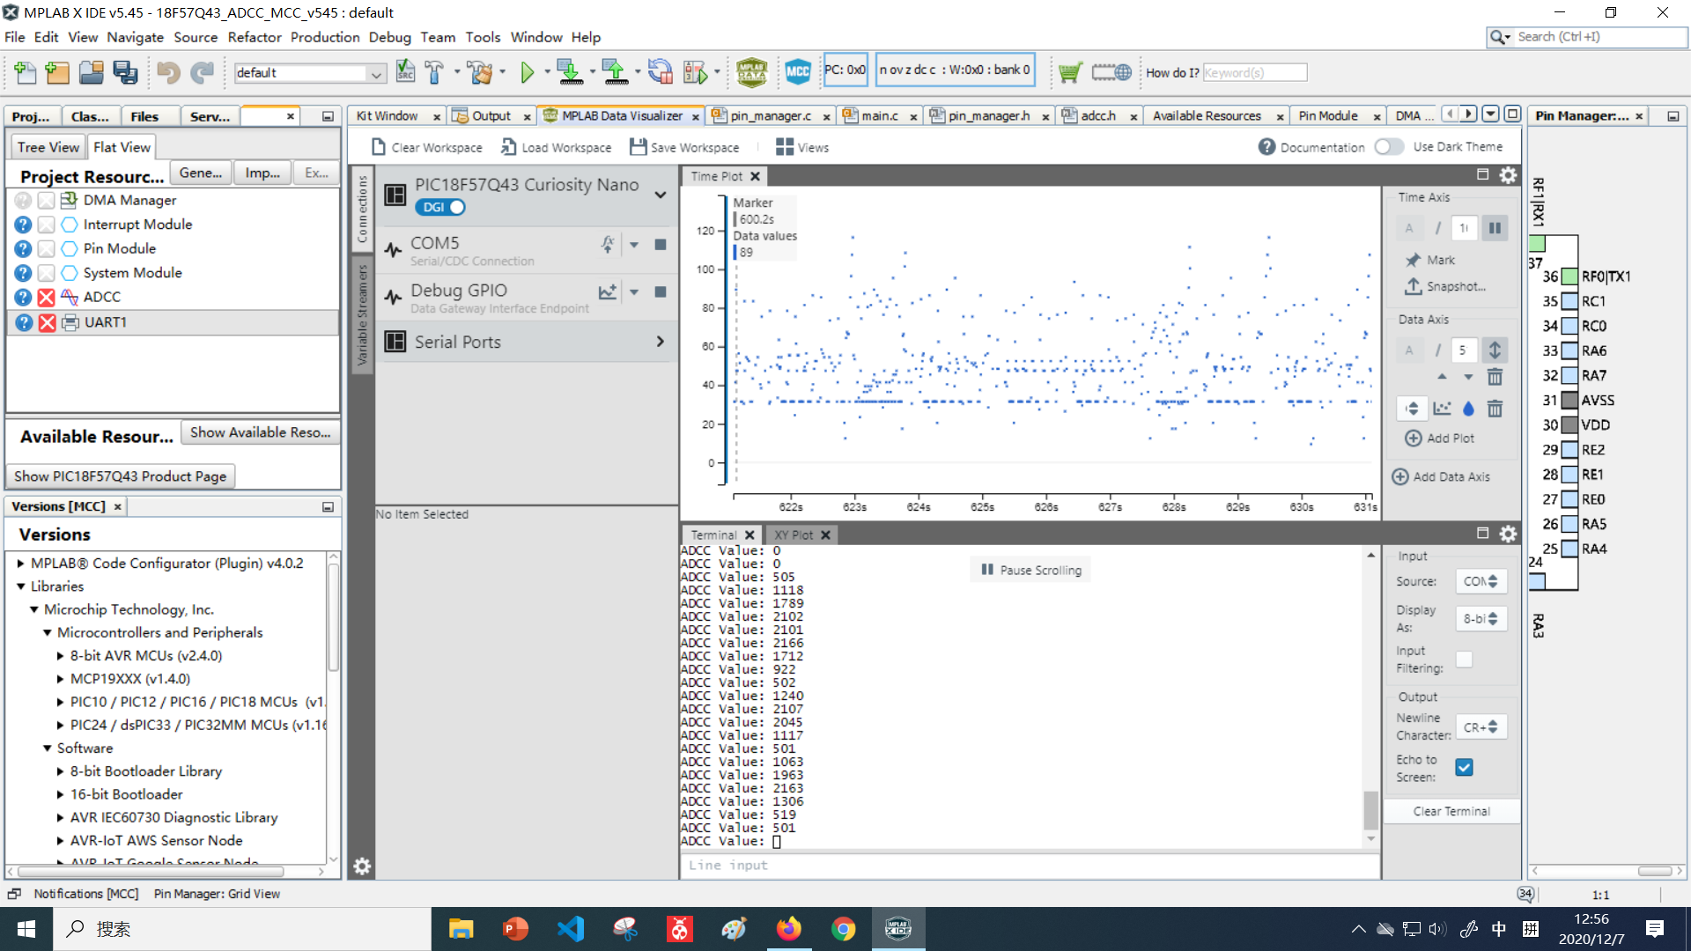Click Show PIC18F57Q43 Product Page button

click(x=121, y=476)
